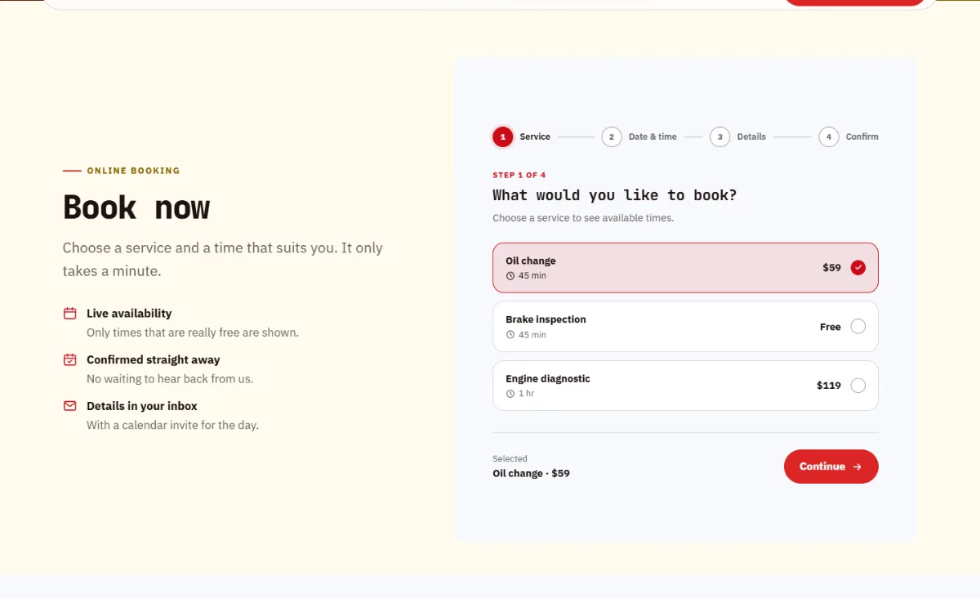The image size is (980, 598).
Task: Click the clock icon under Engine diagnostic
Action: click(510, 394)
